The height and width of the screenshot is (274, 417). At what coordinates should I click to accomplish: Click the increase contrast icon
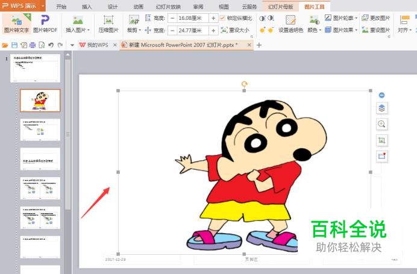pos(262,18)
